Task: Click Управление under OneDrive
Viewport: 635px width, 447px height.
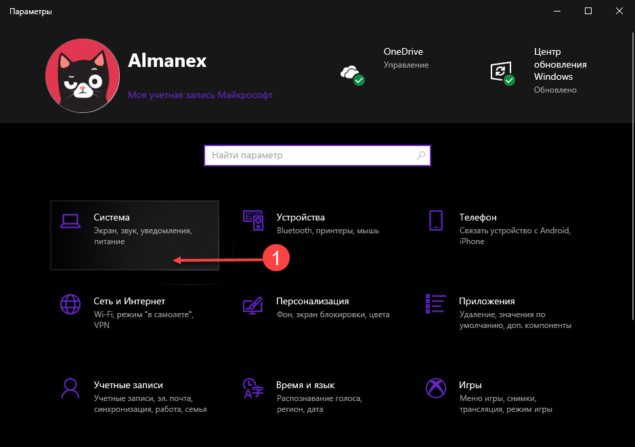Action: [x=406, y=65]
